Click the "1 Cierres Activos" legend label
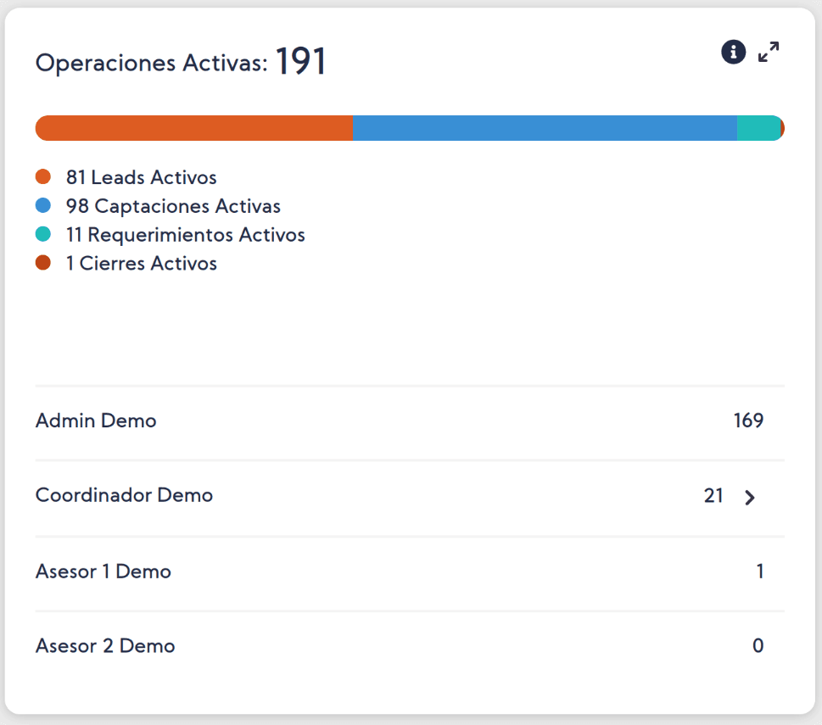This screenshot has width=822, height=725. (x=141, y=264)
